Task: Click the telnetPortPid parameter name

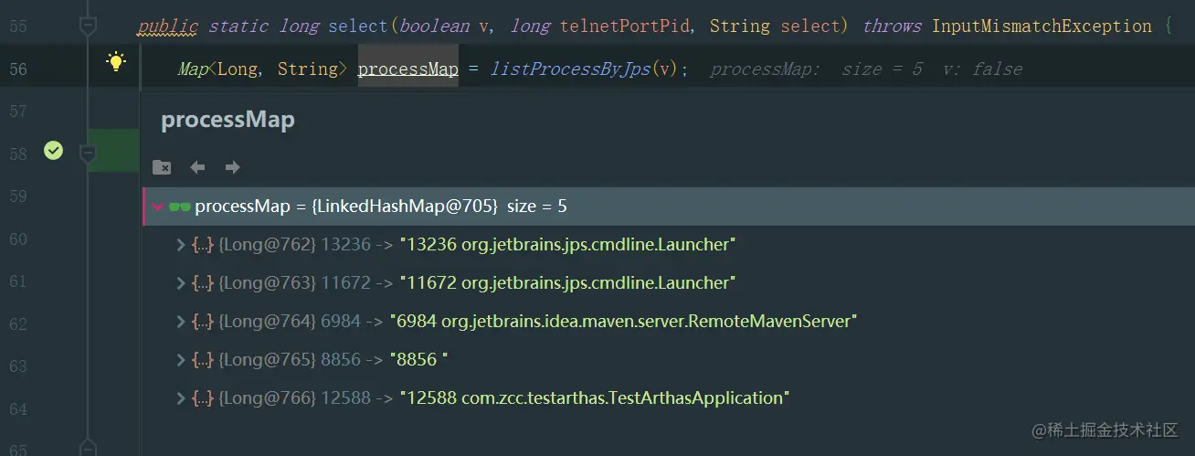Action: 625,27
